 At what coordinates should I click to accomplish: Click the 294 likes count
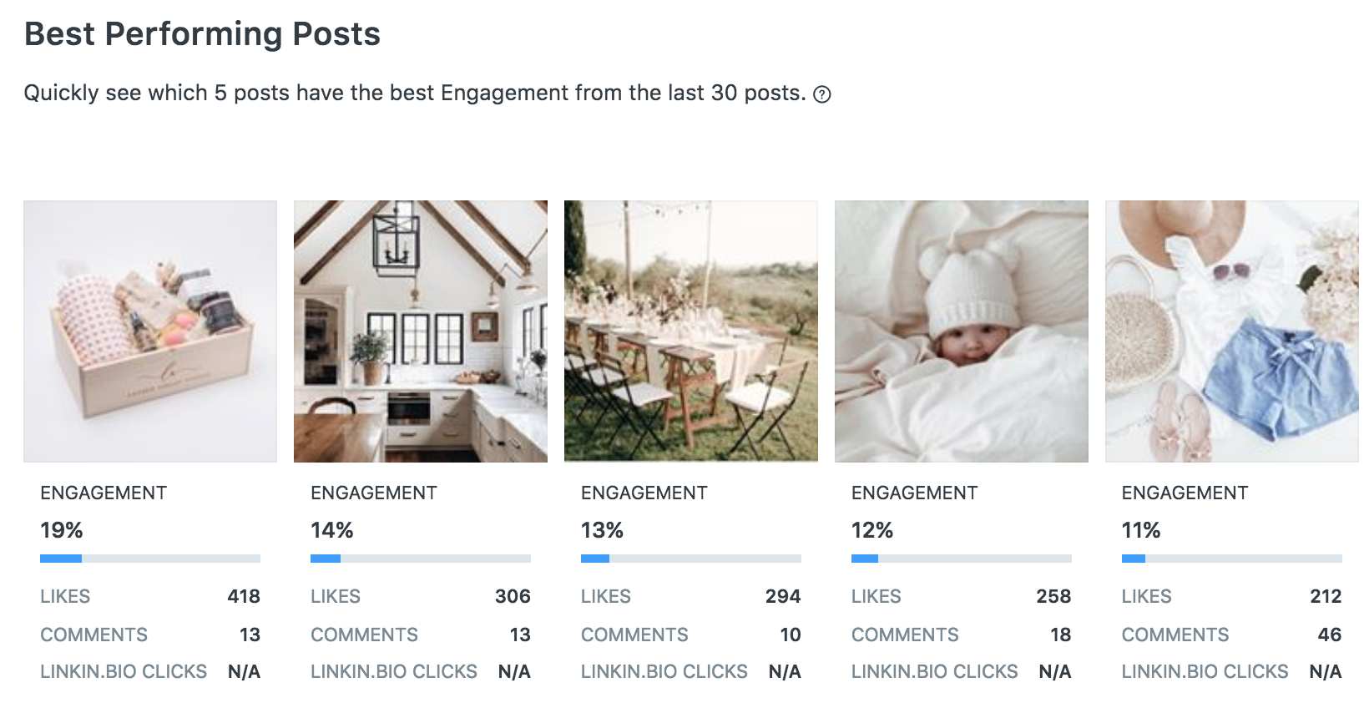click(783, 596)
